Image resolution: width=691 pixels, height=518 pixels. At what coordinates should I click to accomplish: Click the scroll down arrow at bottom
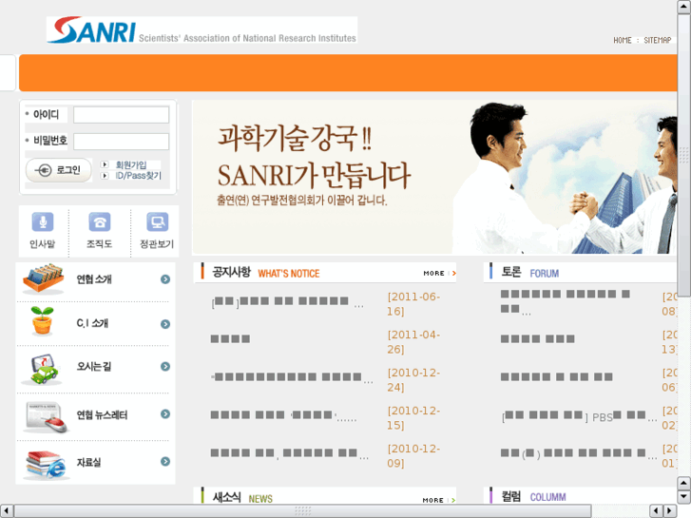(683, 497)
